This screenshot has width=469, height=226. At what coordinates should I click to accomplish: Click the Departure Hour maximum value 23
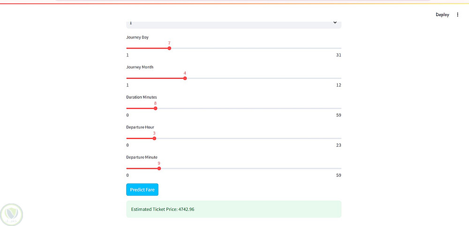coord(338,145)
